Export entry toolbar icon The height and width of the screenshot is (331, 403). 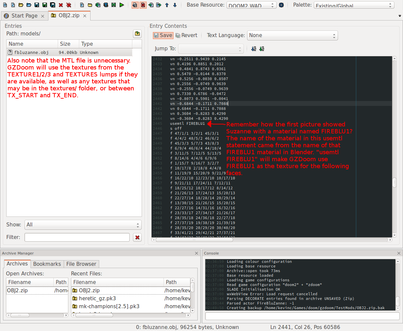tap(159, 5)
